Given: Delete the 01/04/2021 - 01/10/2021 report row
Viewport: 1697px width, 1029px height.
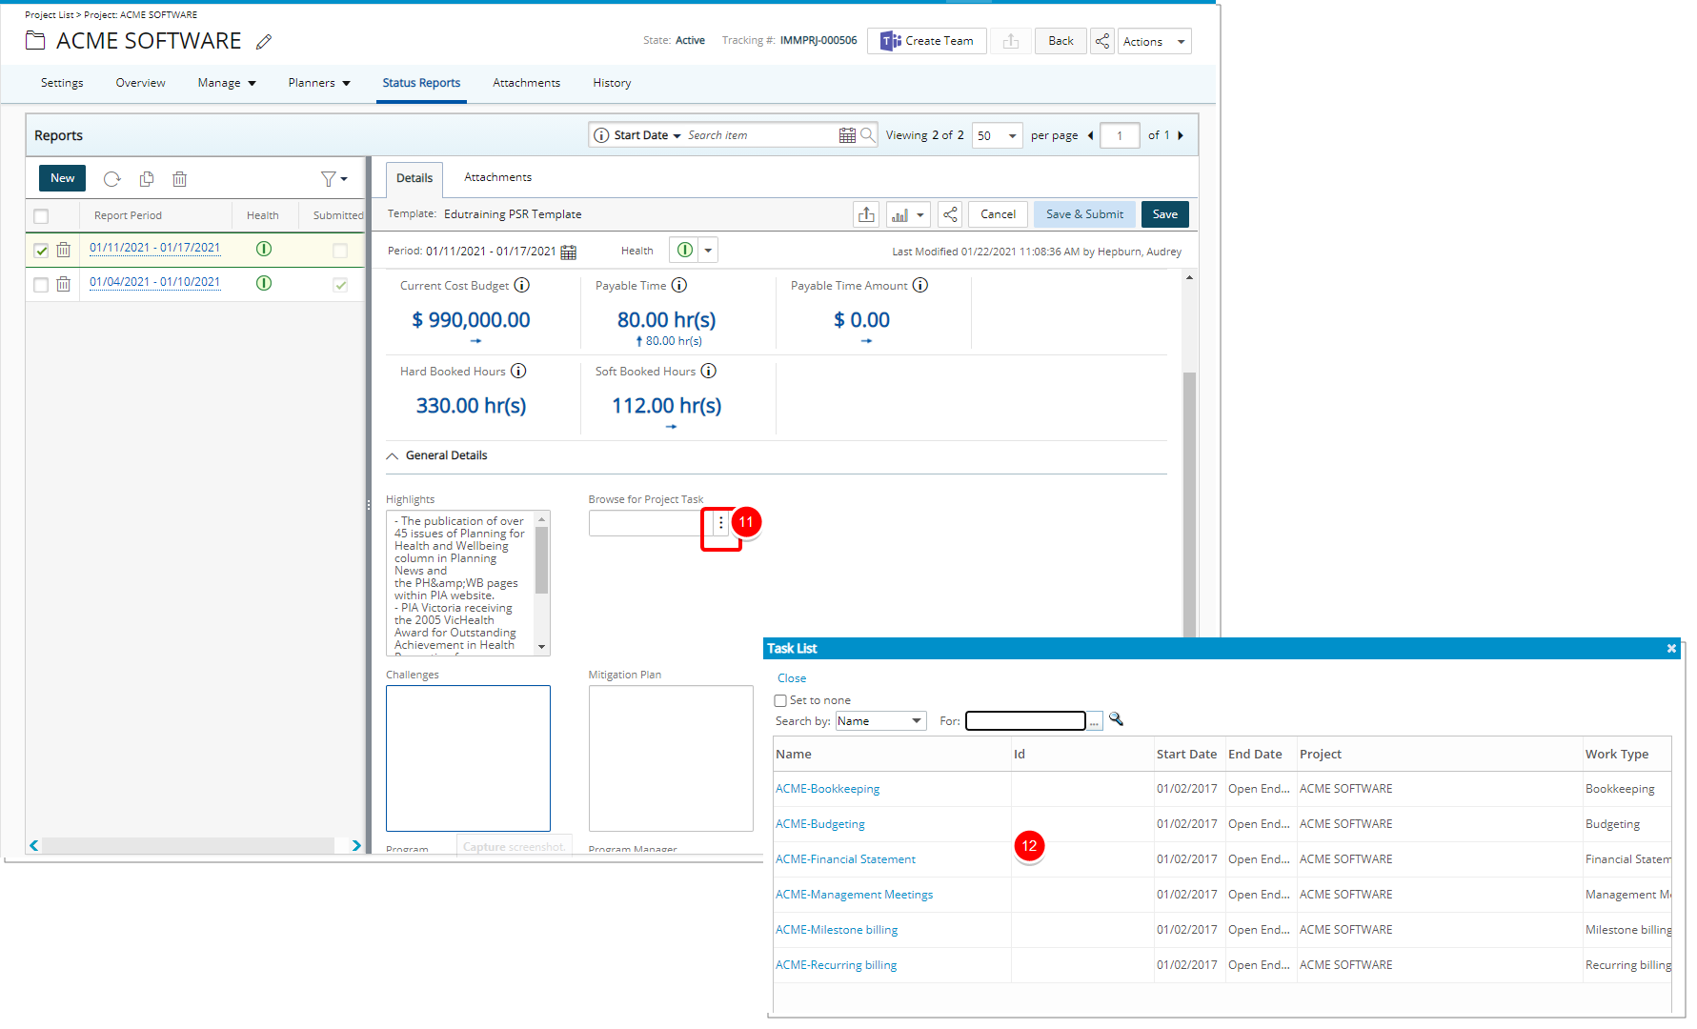Looking at the screenshot, I should pos(63,284).
